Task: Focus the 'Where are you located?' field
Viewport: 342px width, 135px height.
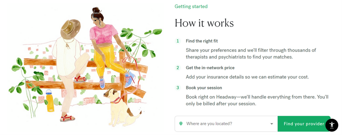Action: tap(226, 124)
